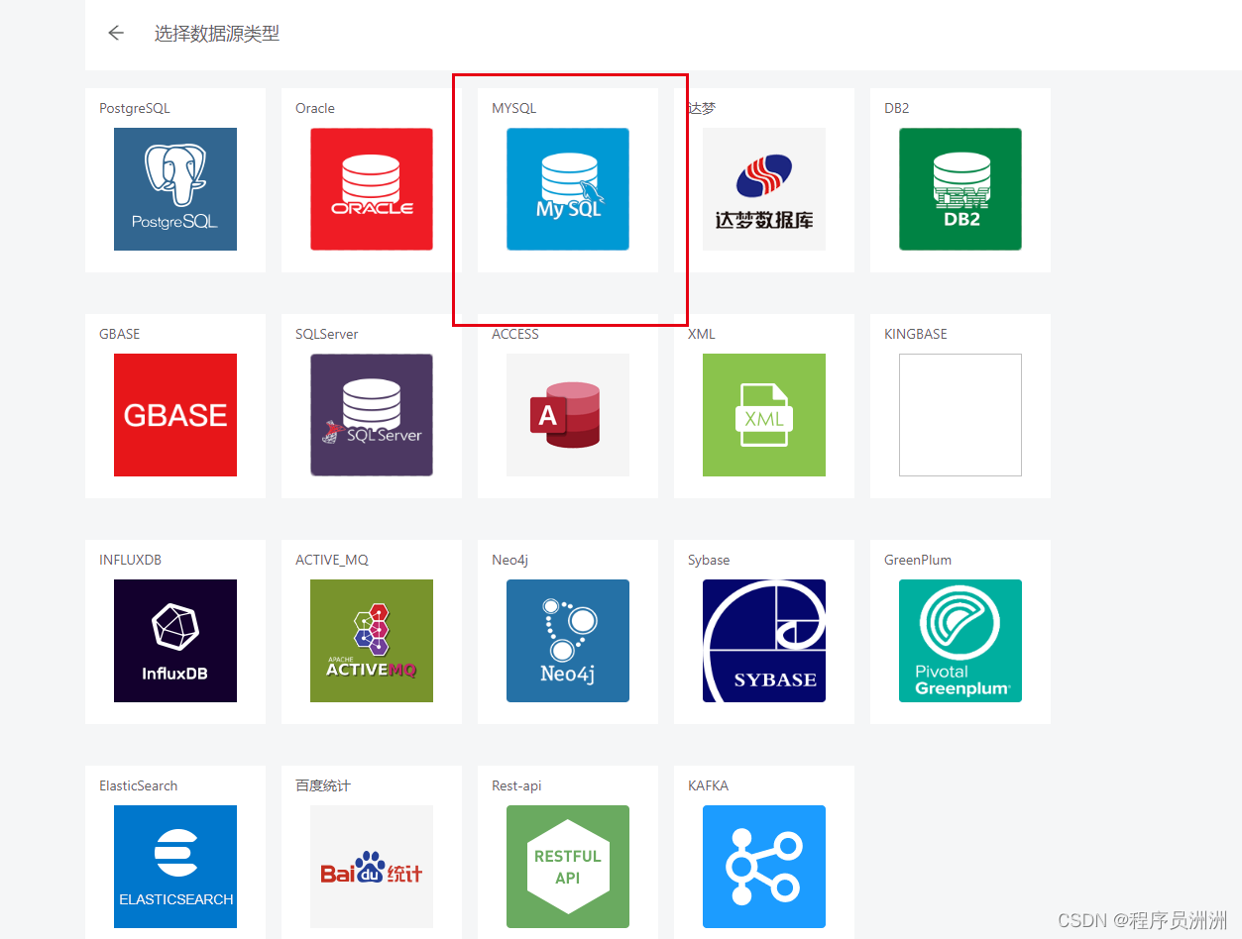The image size is (1242, 939).
Task: Choose the blank KINGBASE image tile
Action: [x=960, y=415]
